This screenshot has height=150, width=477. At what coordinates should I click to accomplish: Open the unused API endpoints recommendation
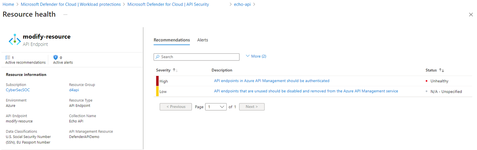pos(306,91)
